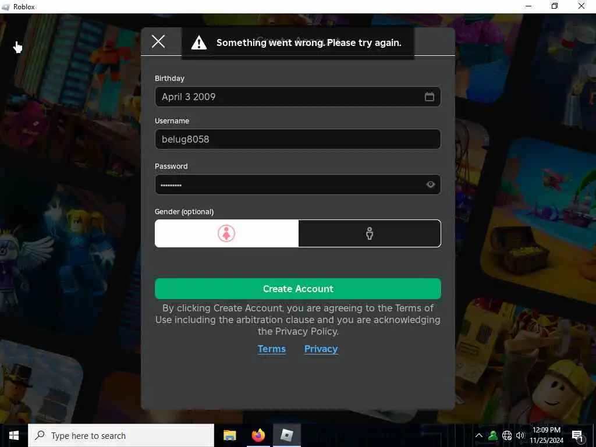The height and width of the screenshot is (447, 596).
Task: Open the volume speaker tray icon
Action: coord(520,435)
